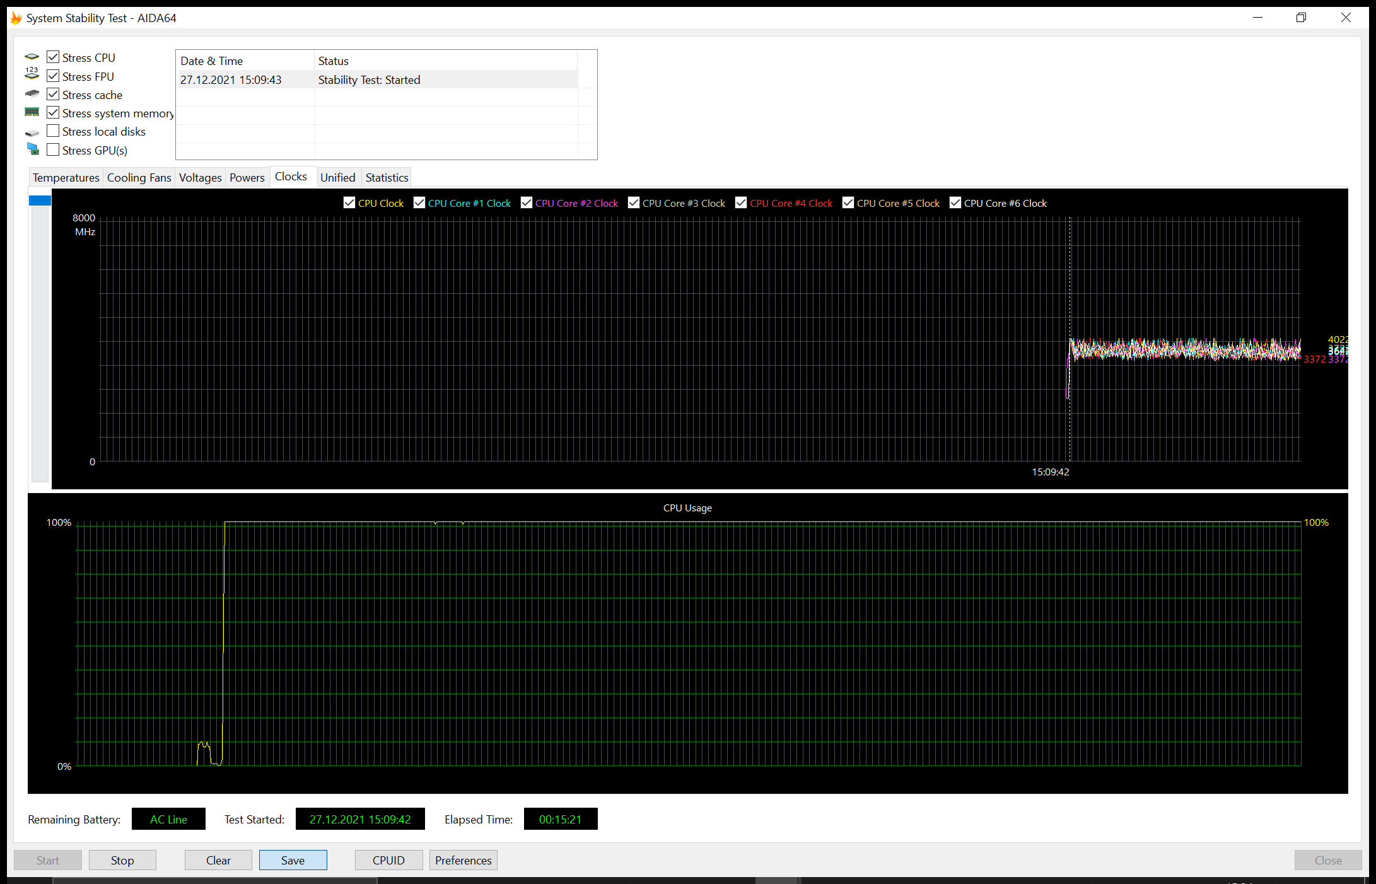Click the blue graph scale slider
Viewport: 1376px width, 884px height.
pos(40,201)
